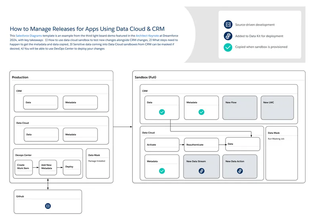Image resolution: width=310 pixels, height=218 pixels.
Task: Click the Source-driven development legend icon
Action: click(x=228, y=25)
